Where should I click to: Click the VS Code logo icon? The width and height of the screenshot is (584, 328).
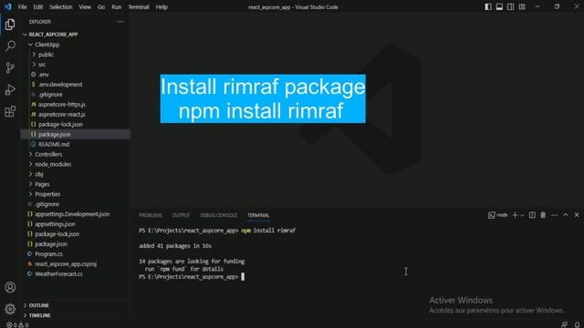click(7, 6)
